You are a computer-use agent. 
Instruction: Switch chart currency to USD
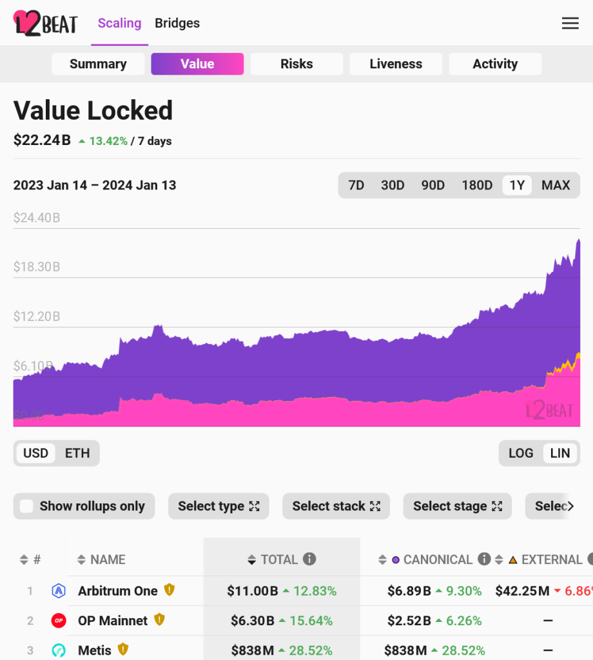click(36, 453)
